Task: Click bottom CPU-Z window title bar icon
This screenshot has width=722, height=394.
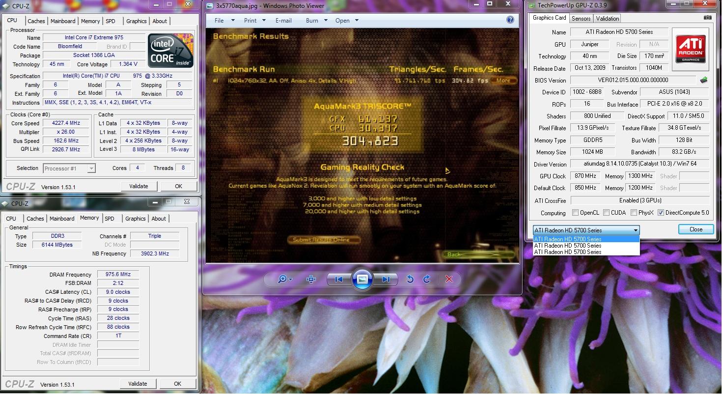Action: (x=6, y=203)
